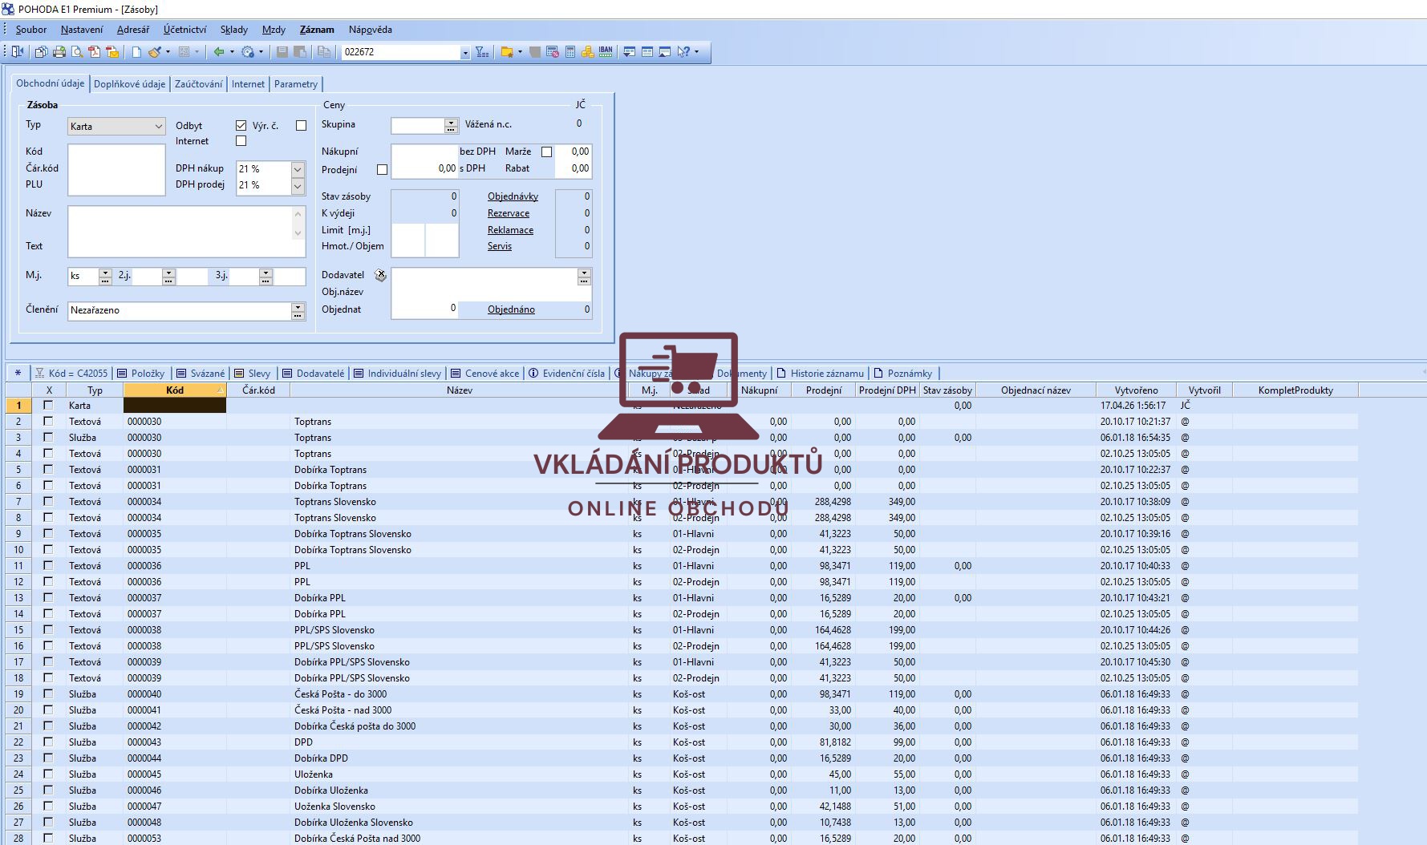This screenshot has height=845, width=1427.
Task: Click the calendar icon with red mark
Action: [553, 52]
